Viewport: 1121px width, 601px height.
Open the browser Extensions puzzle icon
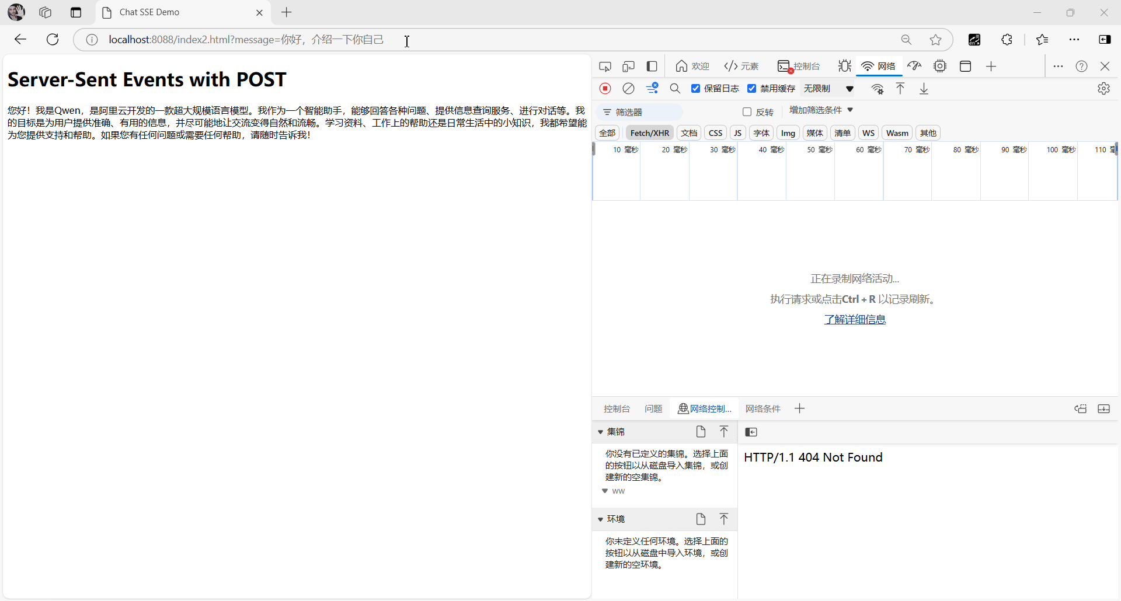[1007, 40]
